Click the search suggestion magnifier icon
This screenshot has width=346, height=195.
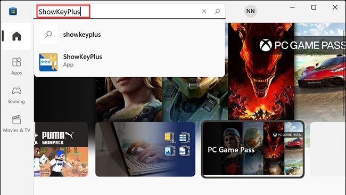[x=48, y=34]
